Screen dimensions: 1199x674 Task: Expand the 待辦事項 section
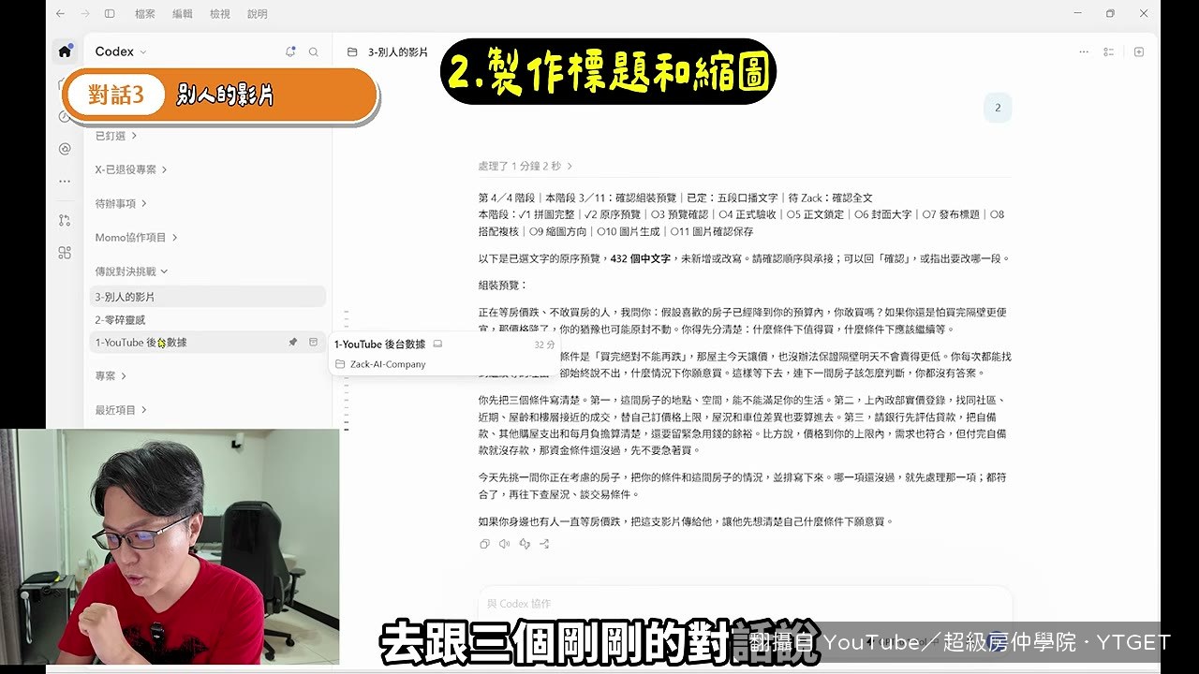121,203
